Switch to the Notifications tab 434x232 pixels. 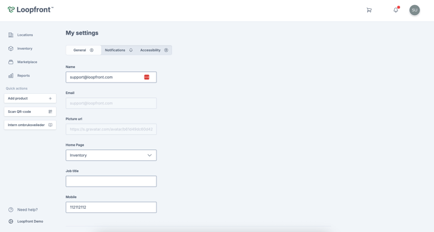tap(119, 50)
